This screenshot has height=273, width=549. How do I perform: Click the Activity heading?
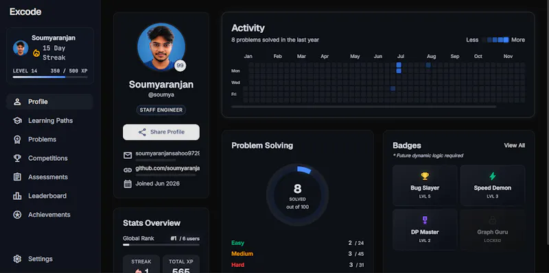pos(248,28)
